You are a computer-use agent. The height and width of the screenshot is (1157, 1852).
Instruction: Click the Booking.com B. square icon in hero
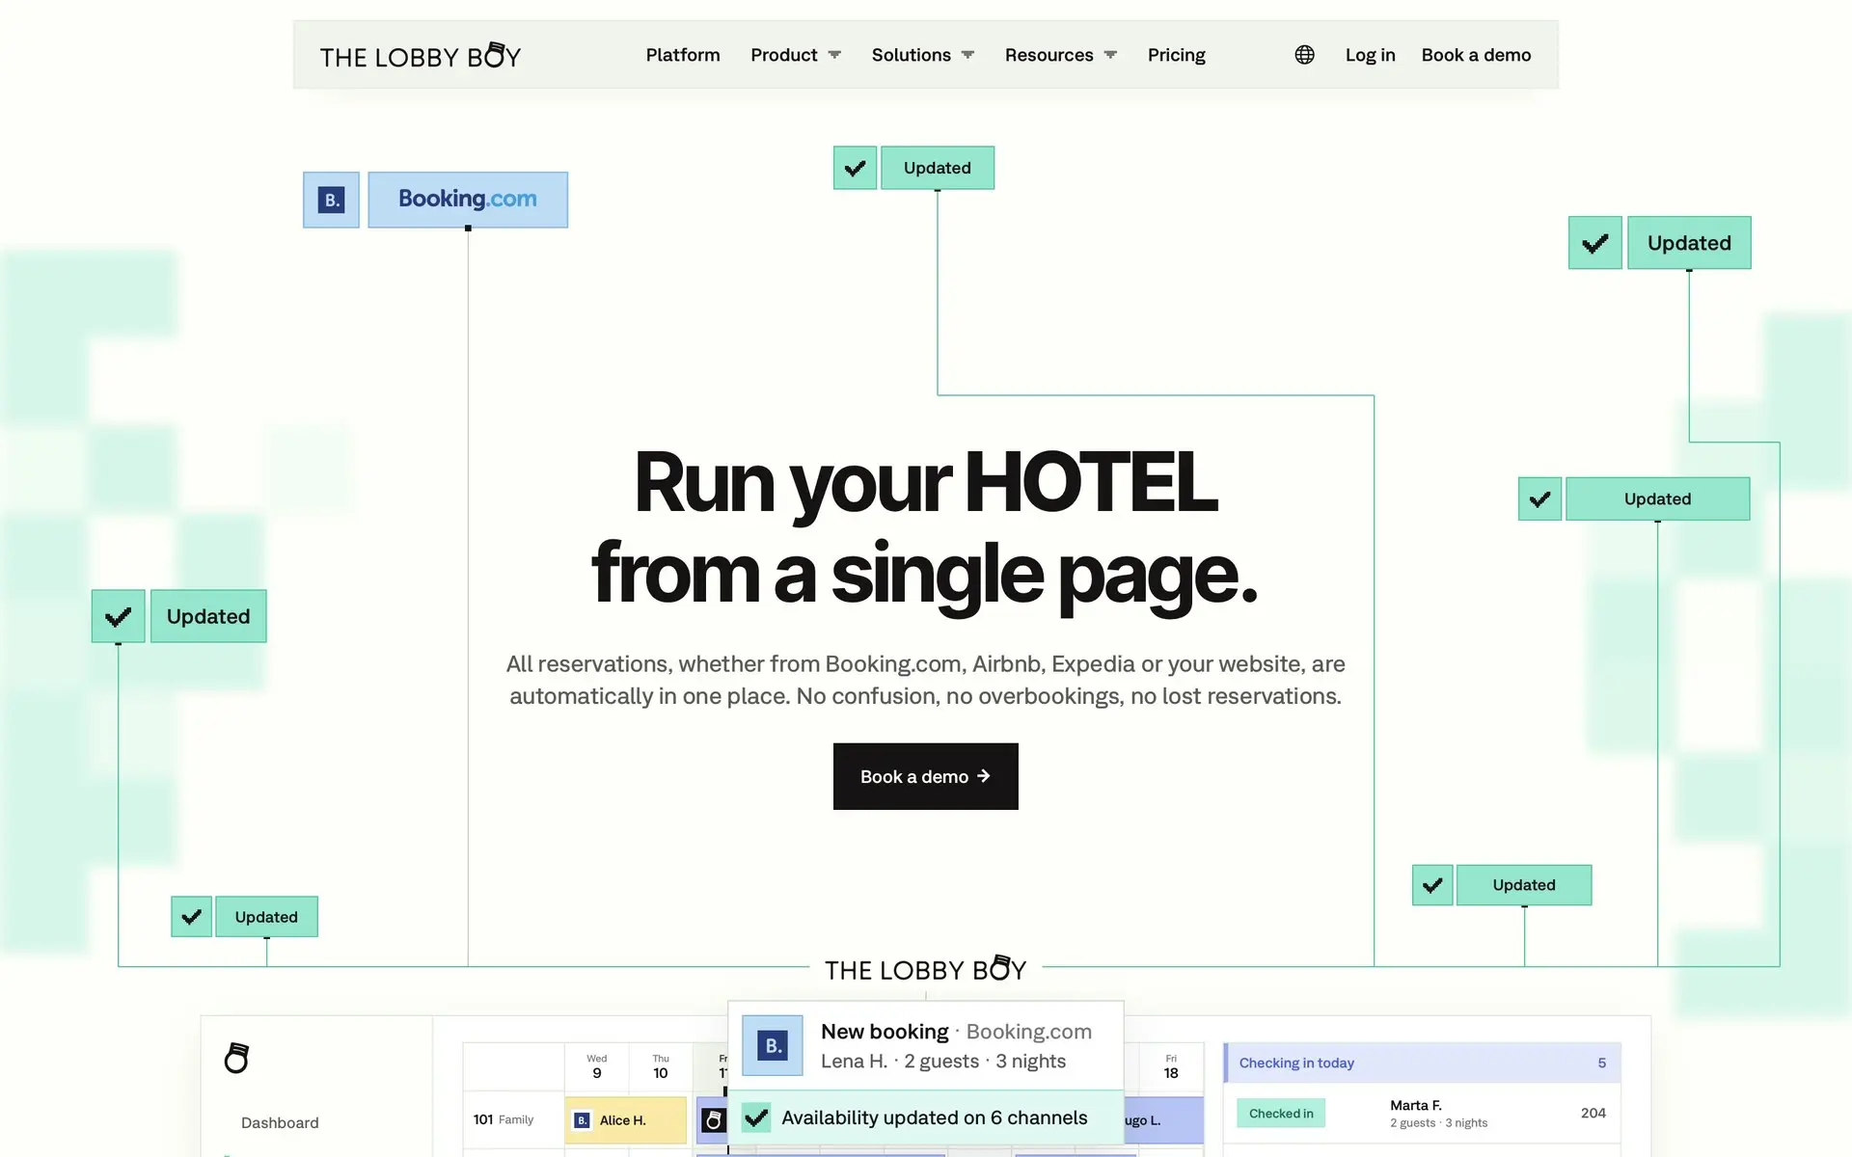331,200
